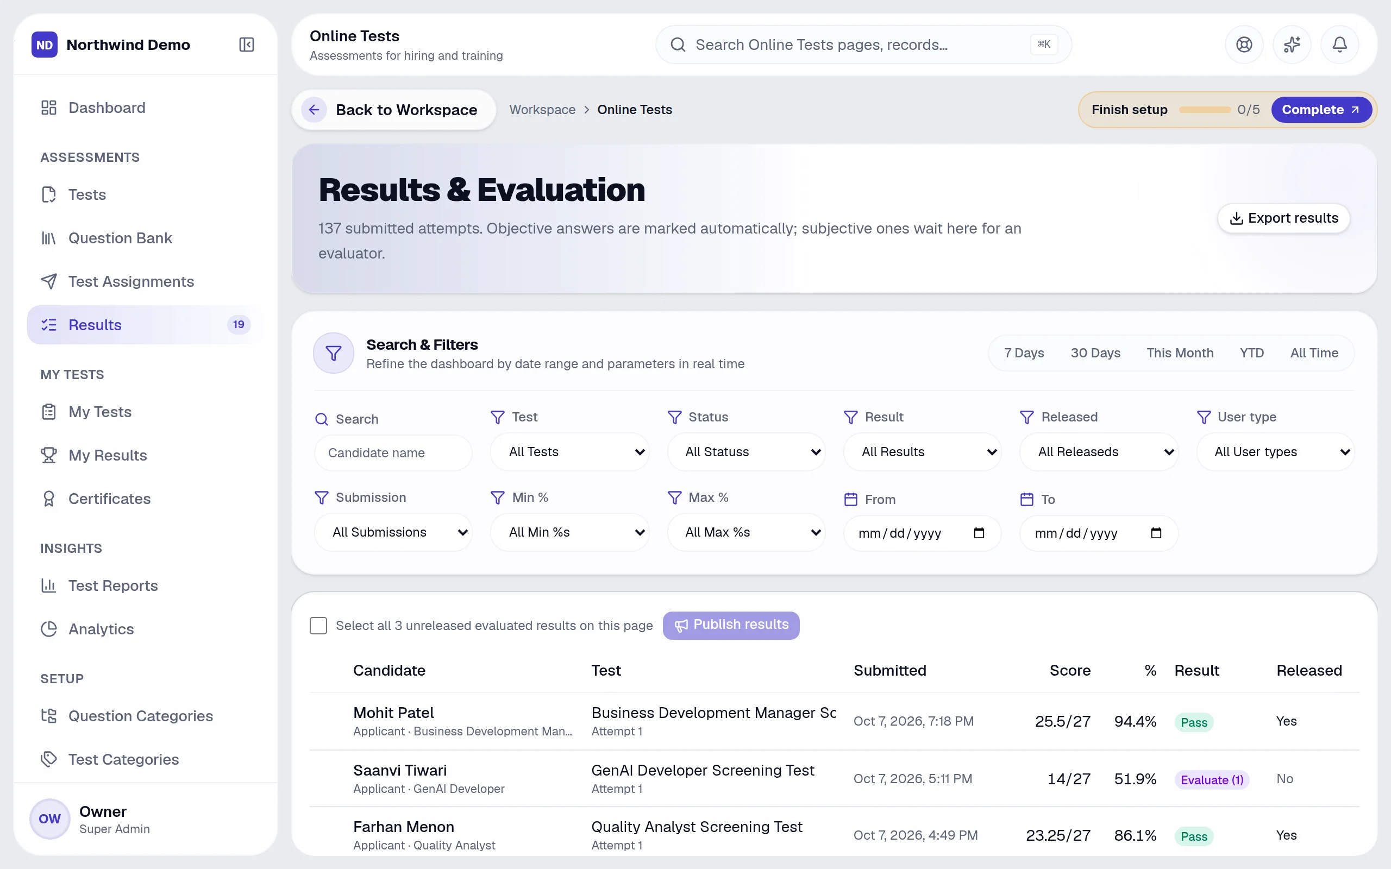This screenshot has height=869, width=1391.
Task: Click the Workspace breadcrumb link
Action: (x=542, y=110)
